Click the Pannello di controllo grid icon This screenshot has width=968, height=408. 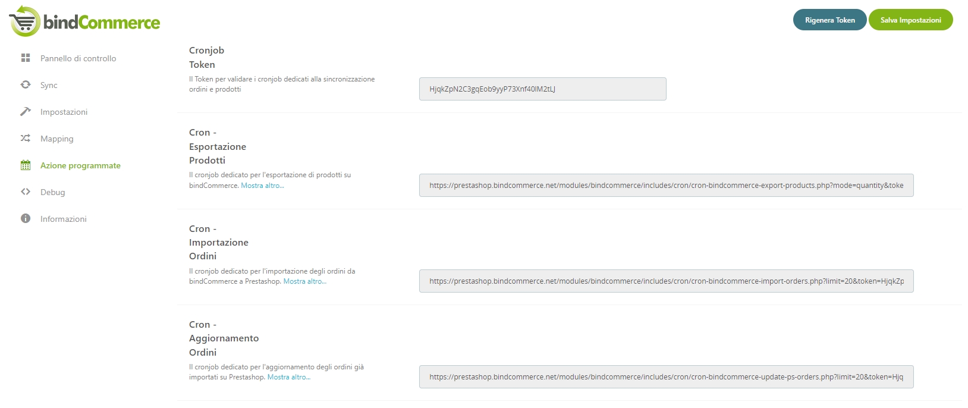[26, 58]
